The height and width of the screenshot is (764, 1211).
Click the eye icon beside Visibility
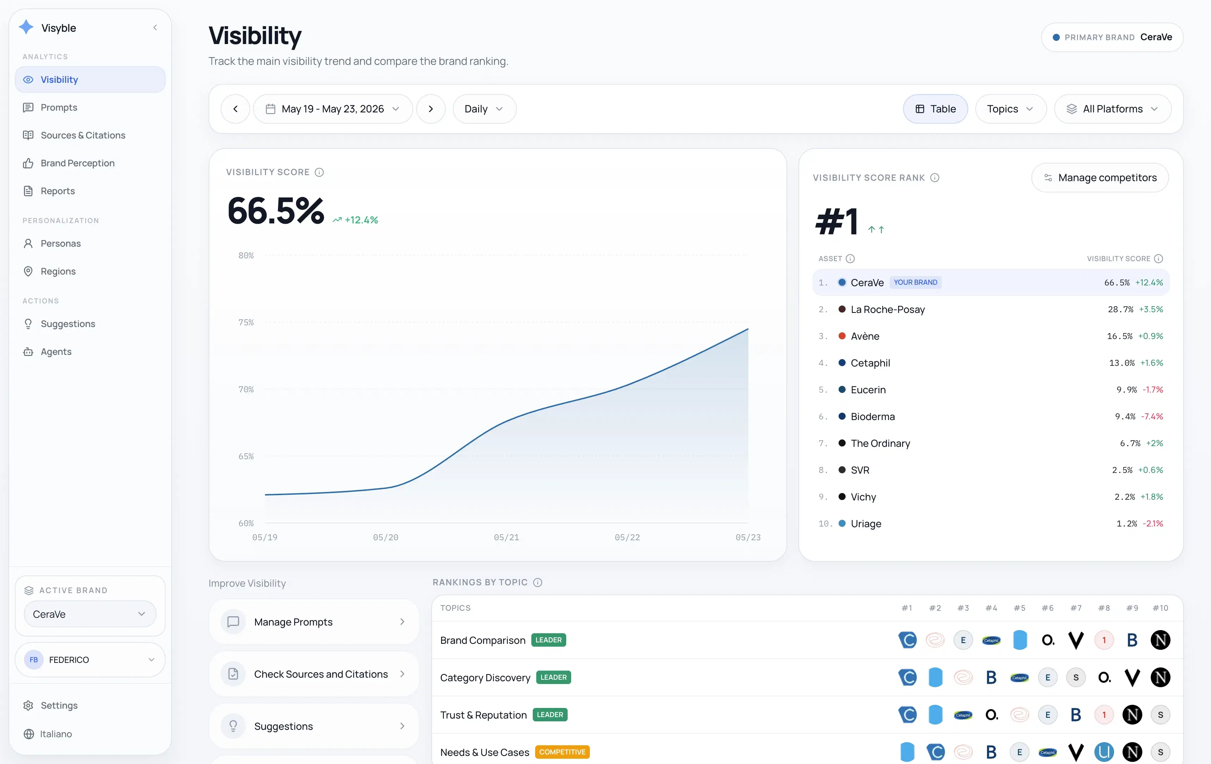(x=28, y=80)
